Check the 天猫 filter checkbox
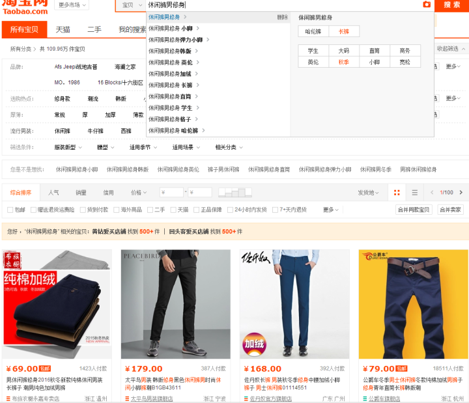469x403 pixels. tap(173, 210)
